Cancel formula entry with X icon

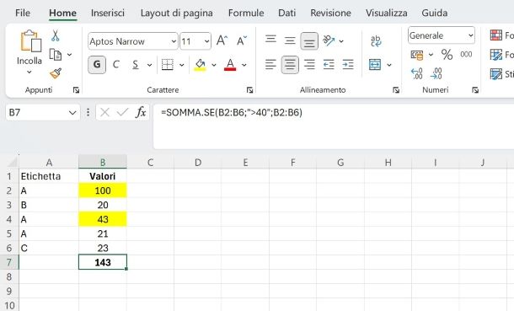pyautogui.click(x=104, y=112)
